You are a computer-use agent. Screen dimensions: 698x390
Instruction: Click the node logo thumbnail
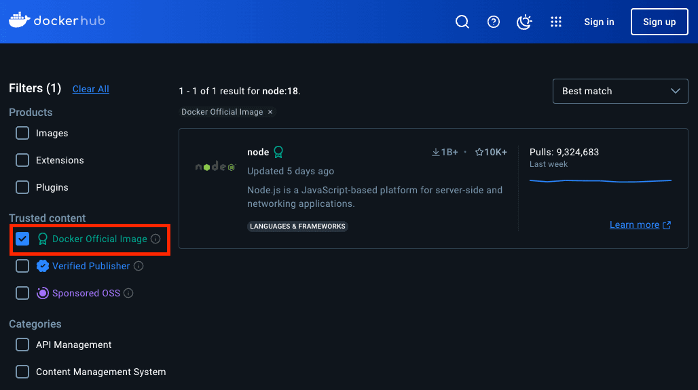(215, 167)
